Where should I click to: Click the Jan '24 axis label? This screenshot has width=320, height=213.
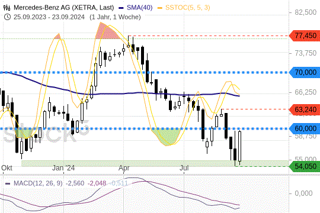[63, 168]
